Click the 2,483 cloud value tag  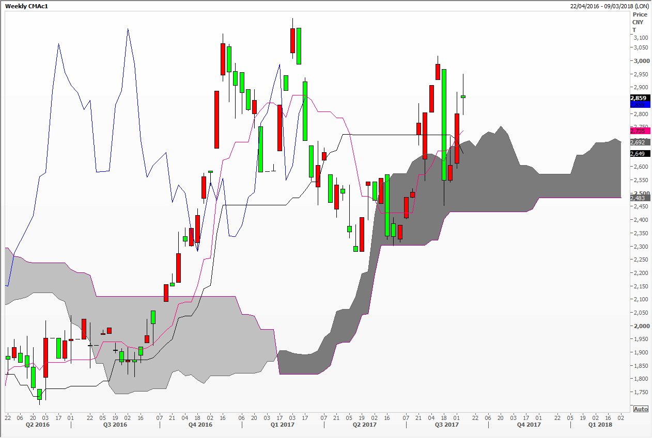coord(640,198)
